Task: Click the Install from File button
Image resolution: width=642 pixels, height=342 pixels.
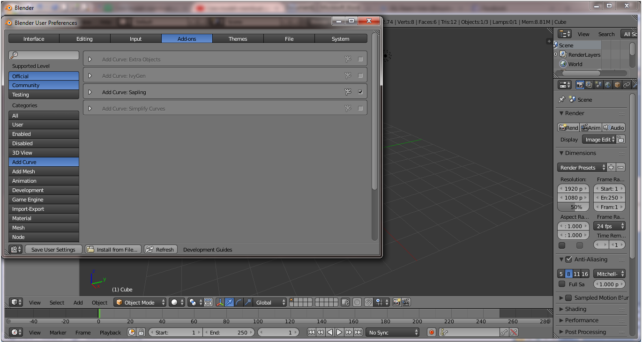Action: (x=113, y=249)
